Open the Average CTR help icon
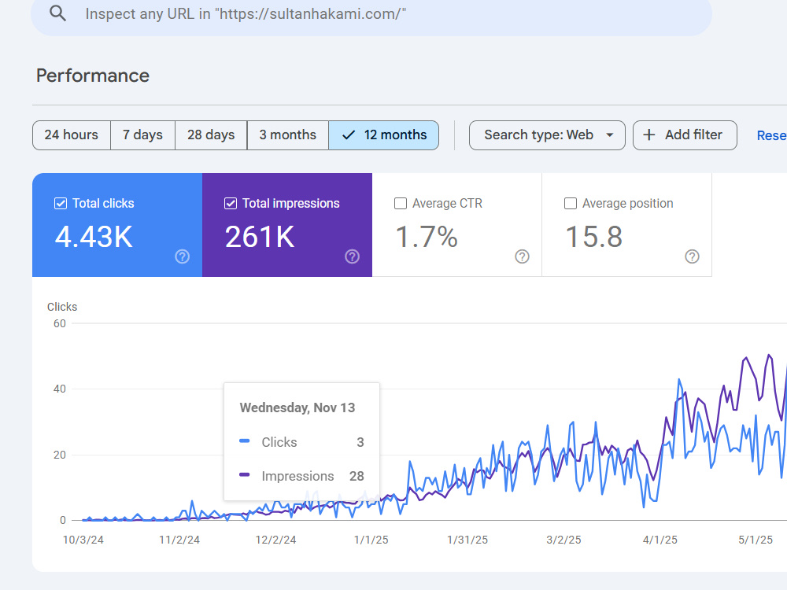The image size is (787, 590). point(522,256)
